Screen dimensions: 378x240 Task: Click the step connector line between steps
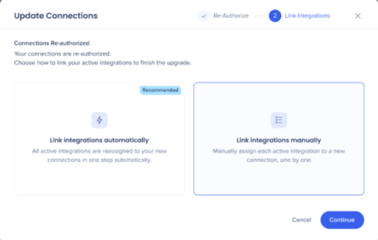point(259,16)
